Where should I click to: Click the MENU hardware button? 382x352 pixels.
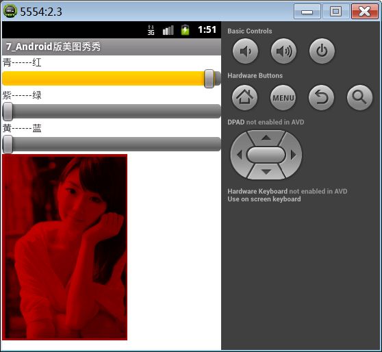point(283,97)
